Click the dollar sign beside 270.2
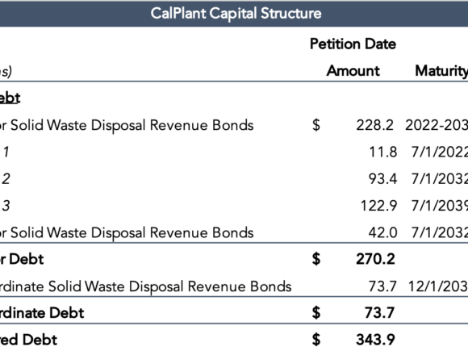This screenshot has width=468, height=351. click(x=316, y=259)
